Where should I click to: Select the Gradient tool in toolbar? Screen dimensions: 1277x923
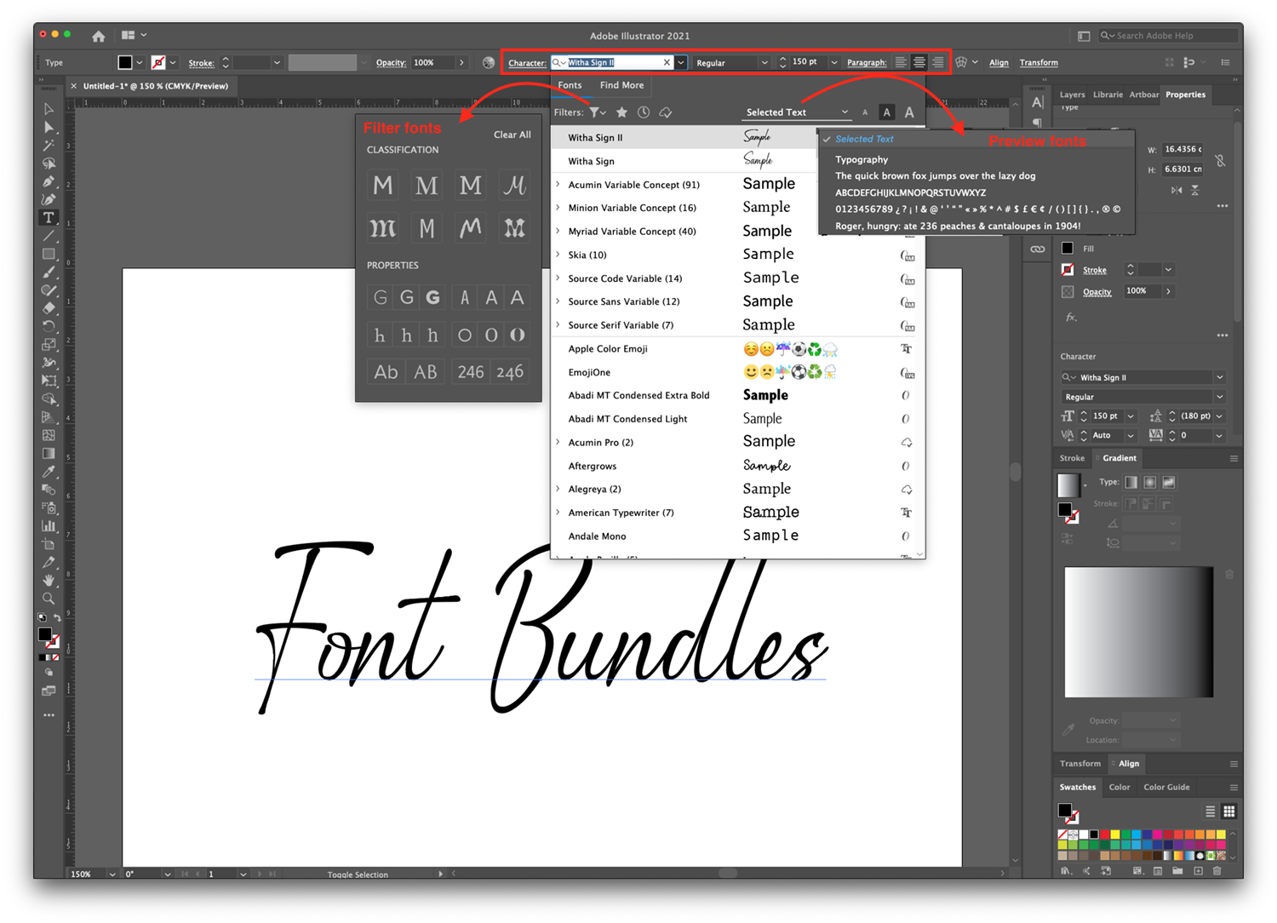coord(49,453)
